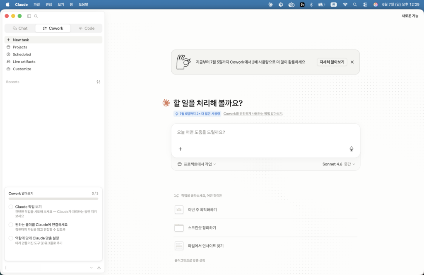Open Scheduled tasks
The height and width of the screenshot is (275, 424).
pos(53,54)
